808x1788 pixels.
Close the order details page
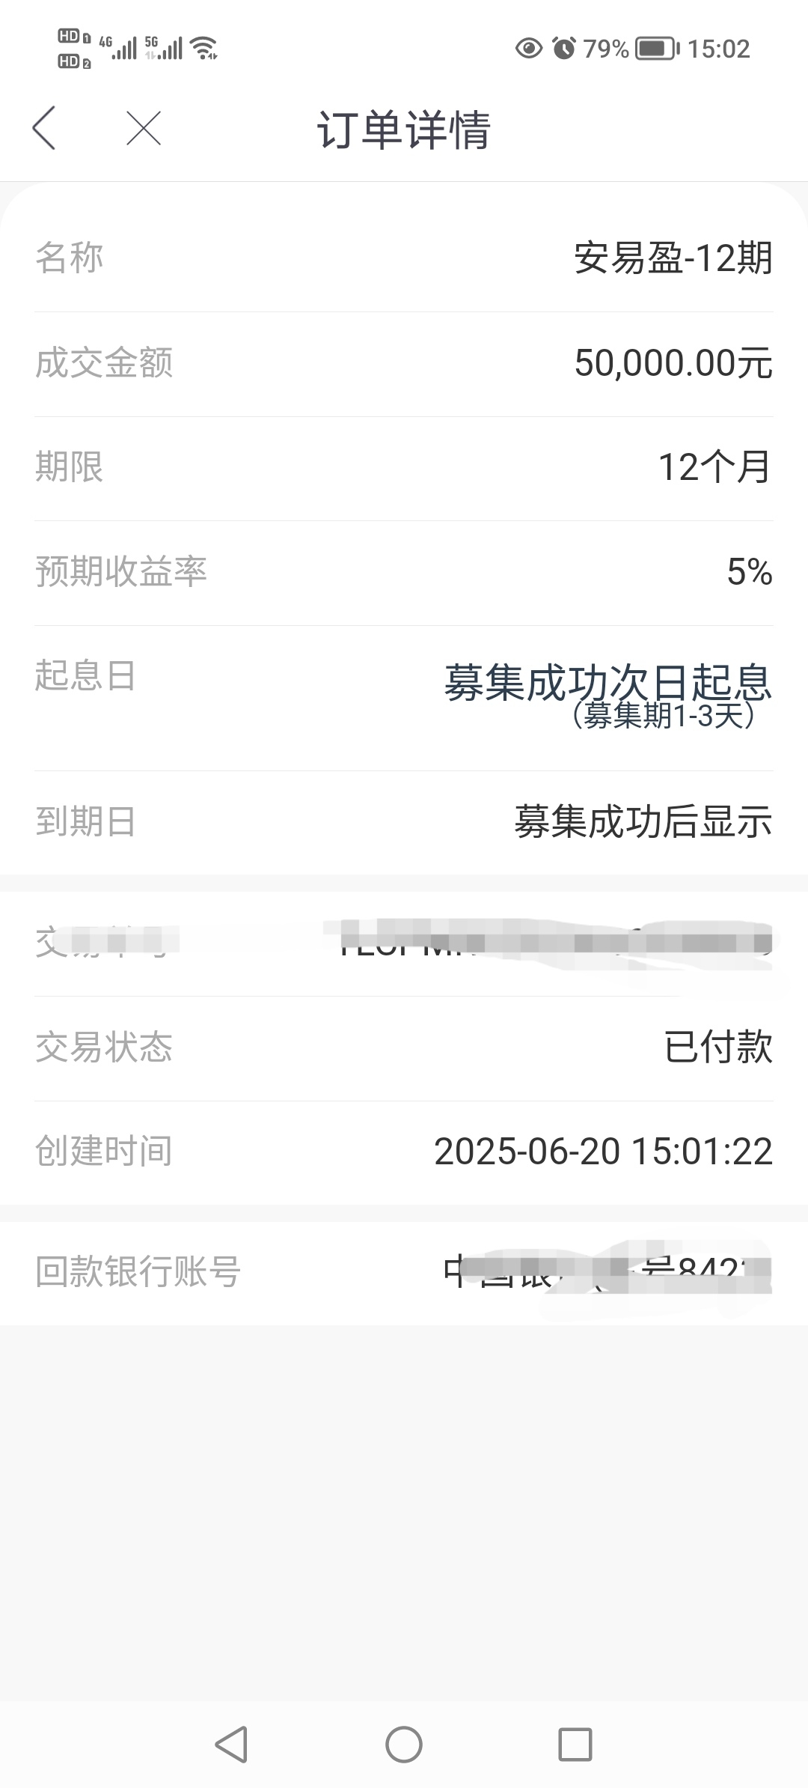pyautogui.click(x=144, y=128)
